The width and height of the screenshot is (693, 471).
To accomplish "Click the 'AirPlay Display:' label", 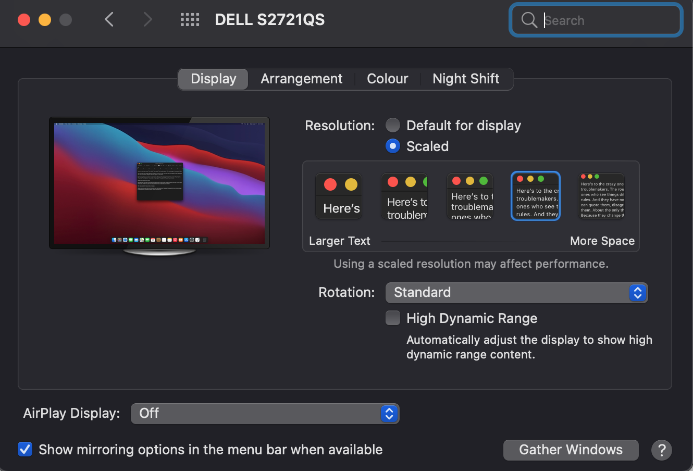I will point(71,413).
